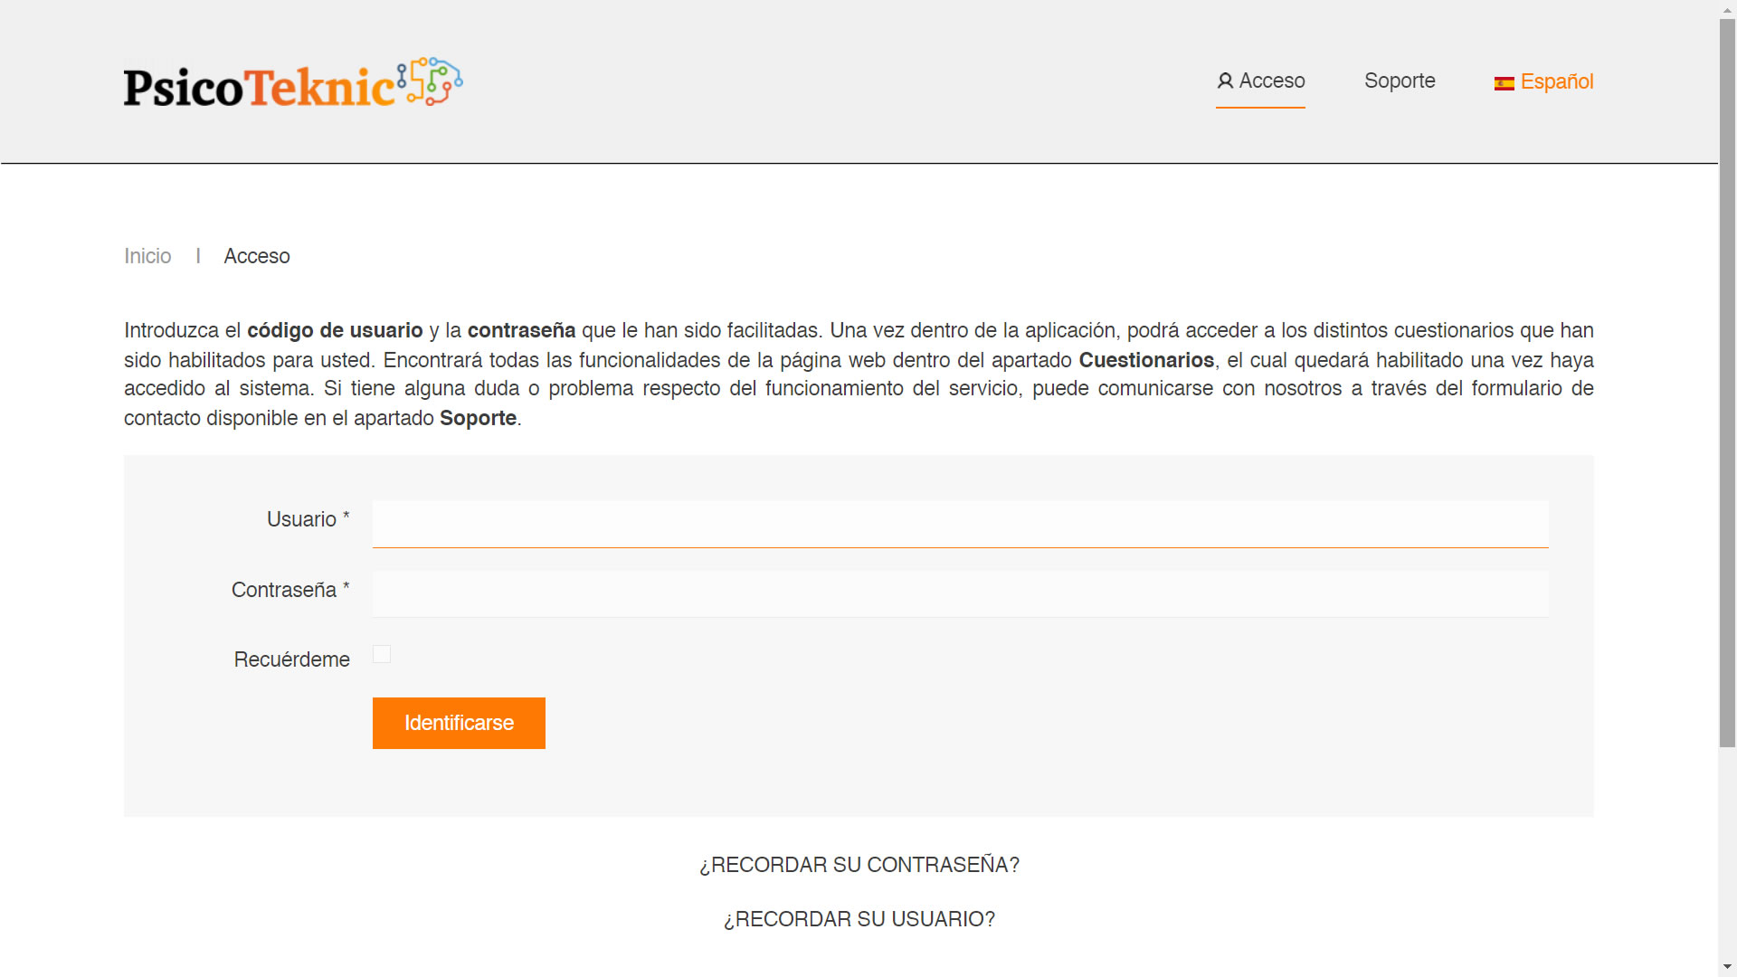Go to Inicio breadcrumb link
The image size is (1737, 977).
point(147,256)
